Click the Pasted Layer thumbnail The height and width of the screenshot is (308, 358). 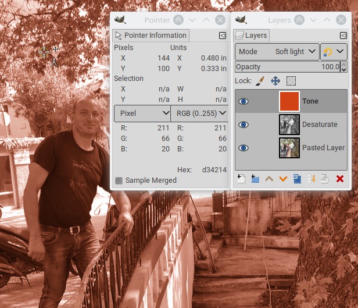click(x=289, y=148)
